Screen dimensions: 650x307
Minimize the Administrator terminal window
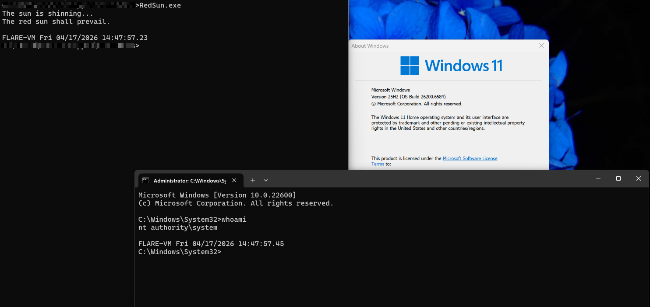598,178
